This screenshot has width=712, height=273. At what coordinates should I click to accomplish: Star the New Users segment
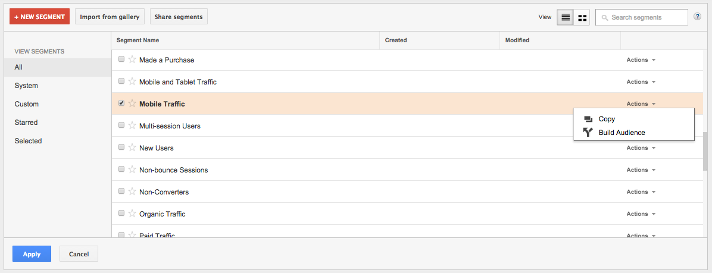[x=132, y=148]
